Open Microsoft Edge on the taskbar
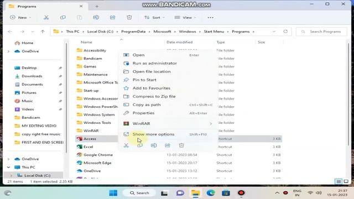This screenshot has height=199, width=354. 211,193
